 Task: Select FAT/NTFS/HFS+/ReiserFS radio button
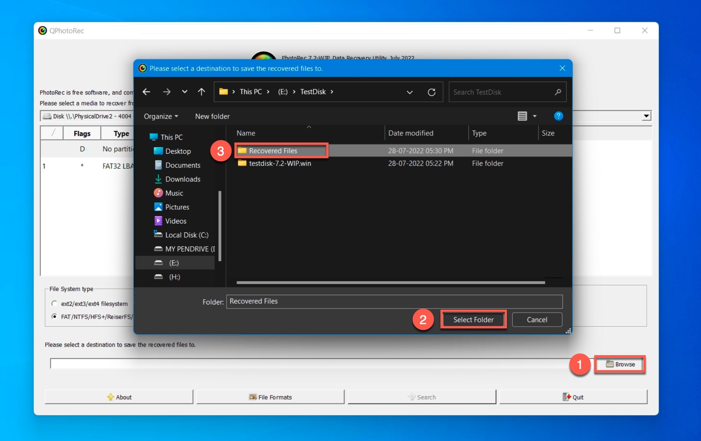[54, 316]
